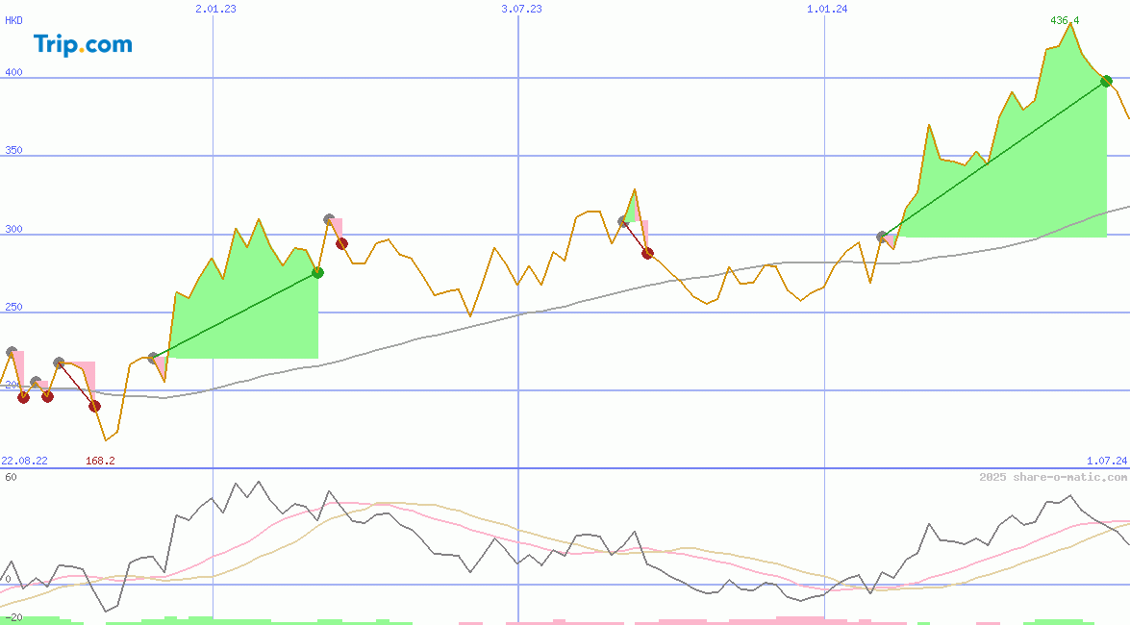
Task: Click the 1.07.24 end date label
Action: click(1107, 461)
